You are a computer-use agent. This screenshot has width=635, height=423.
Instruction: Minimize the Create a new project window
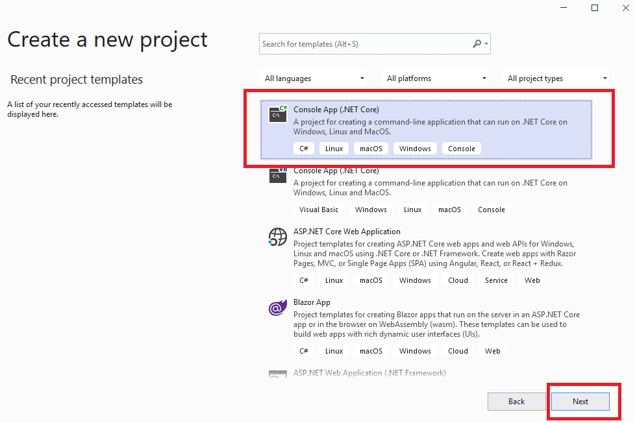point(564,8)
